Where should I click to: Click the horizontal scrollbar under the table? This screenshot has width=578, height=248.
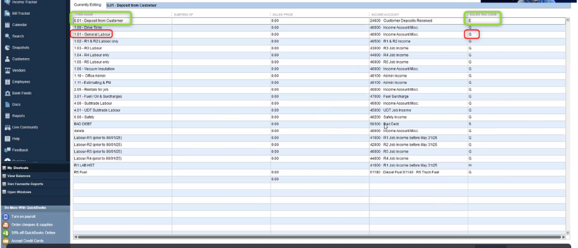[319, 238]
